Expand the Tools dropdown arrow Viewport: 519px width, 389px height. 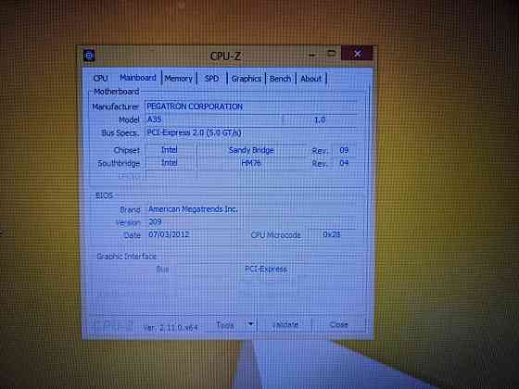coord(251,324)
